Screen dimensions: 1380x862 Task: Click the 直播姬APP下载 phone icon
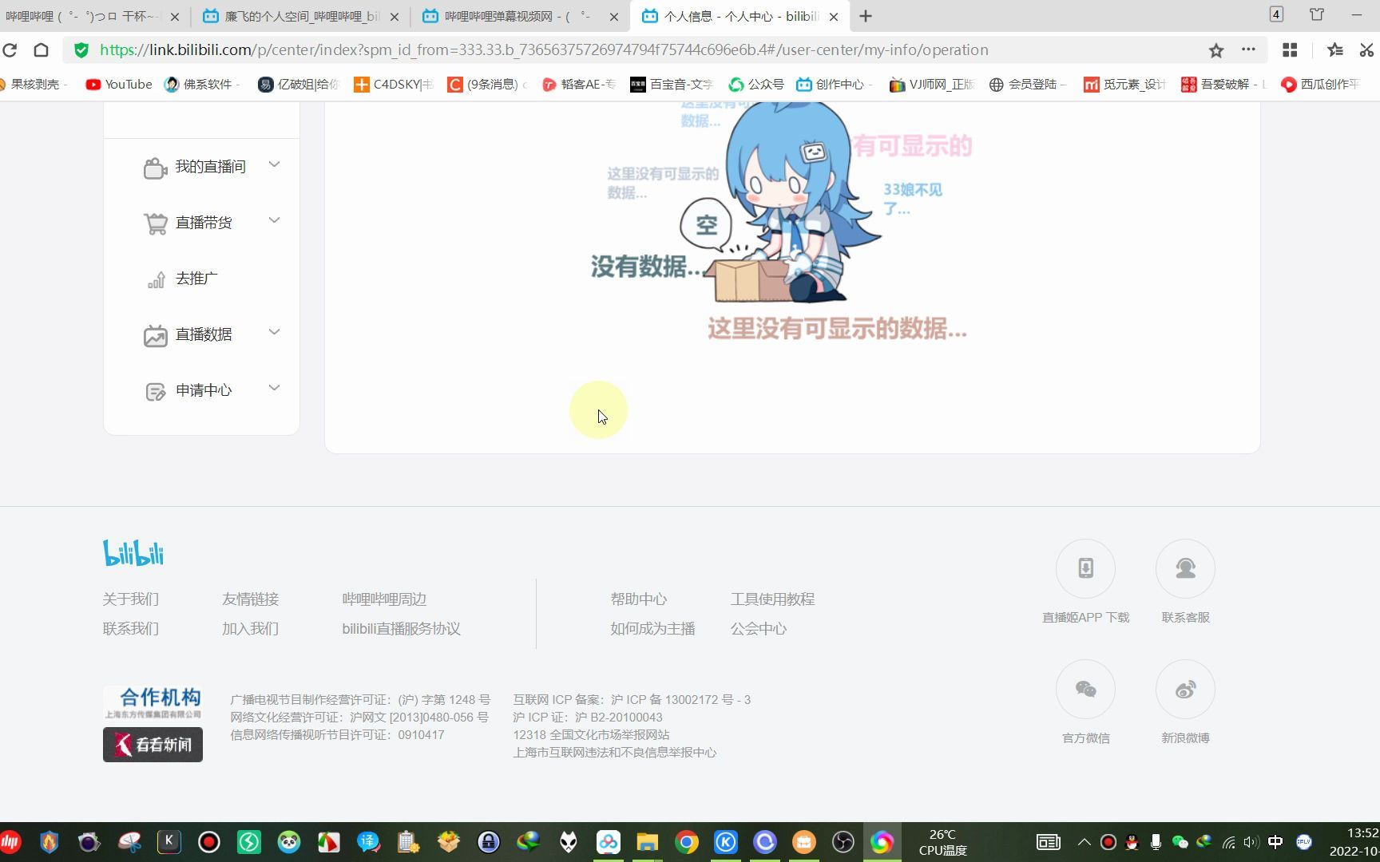coord(1085,568)
